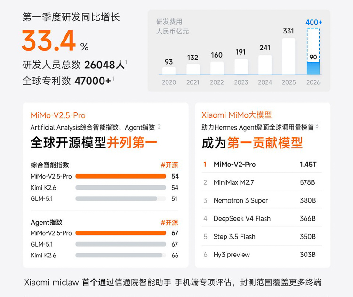Click the Kimi K2.6 bar scoring 54
The width and height of the screenshot is (353, 297).
(120, 188)
